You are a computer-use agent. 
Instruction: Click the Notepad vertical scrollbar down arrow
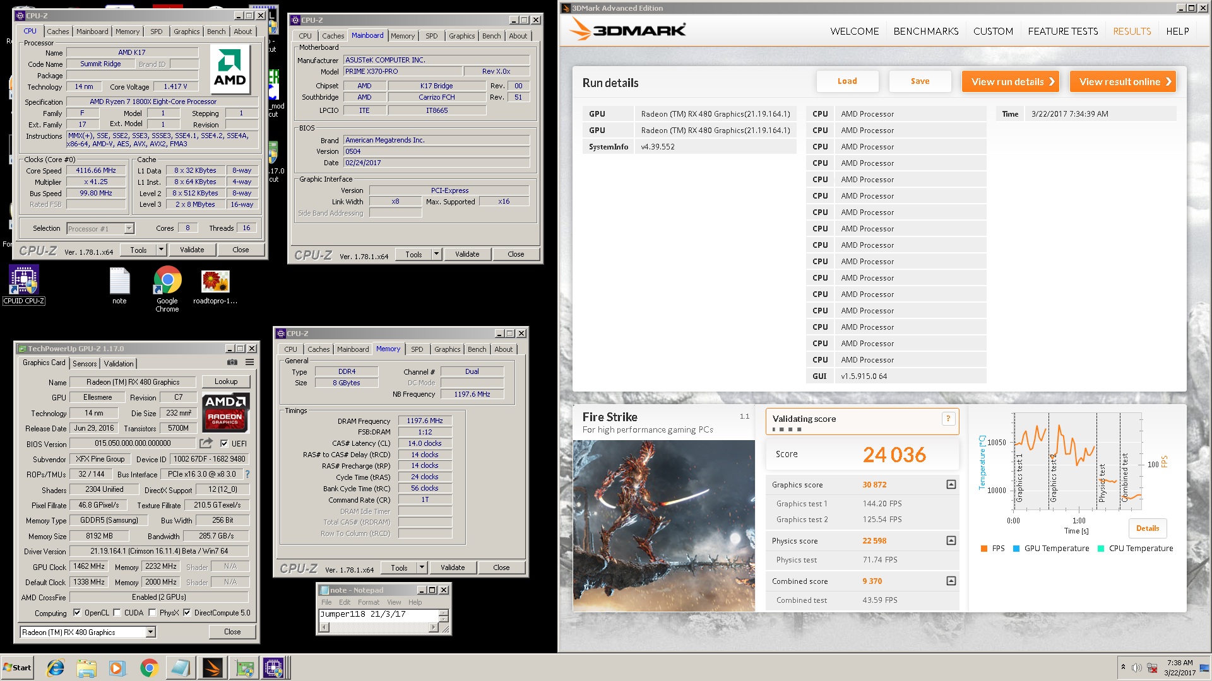pos(444,619)
